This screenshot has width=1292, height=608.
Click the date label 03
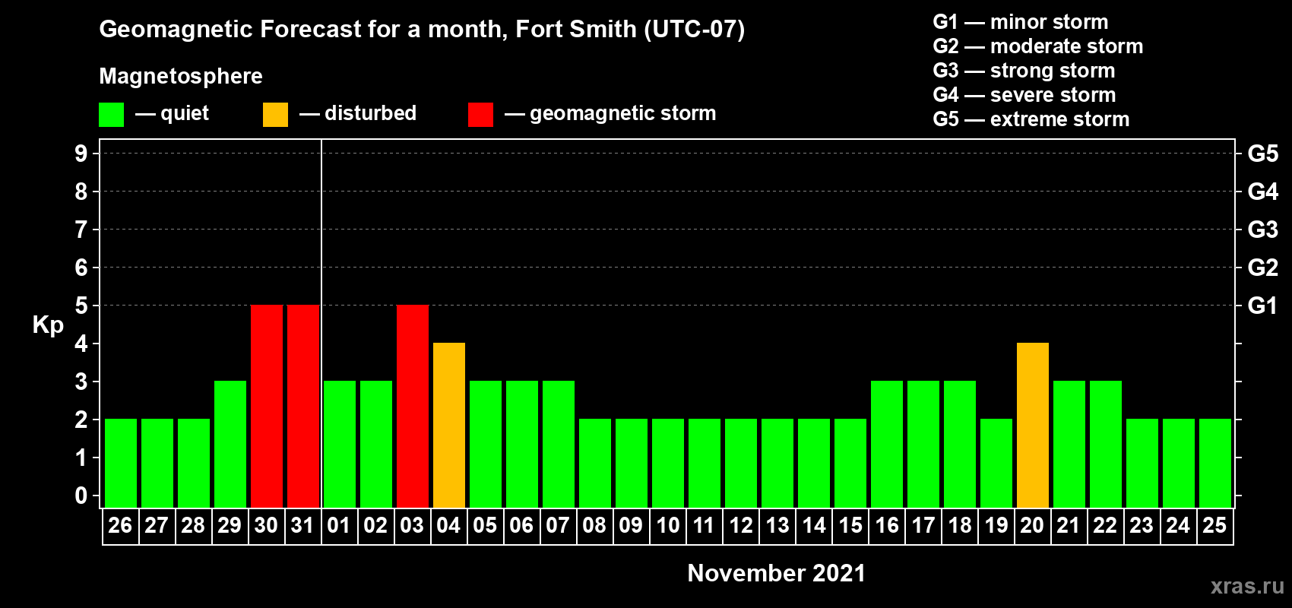[412, 526]
